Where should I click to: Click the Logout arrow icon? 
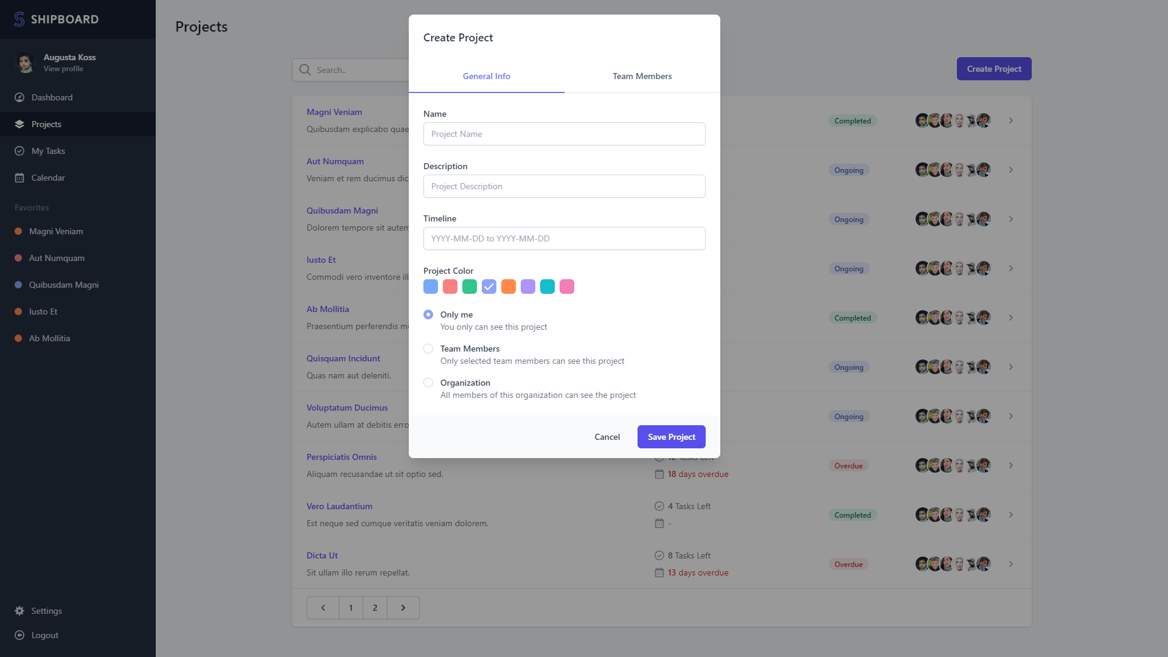coord(19,635)
